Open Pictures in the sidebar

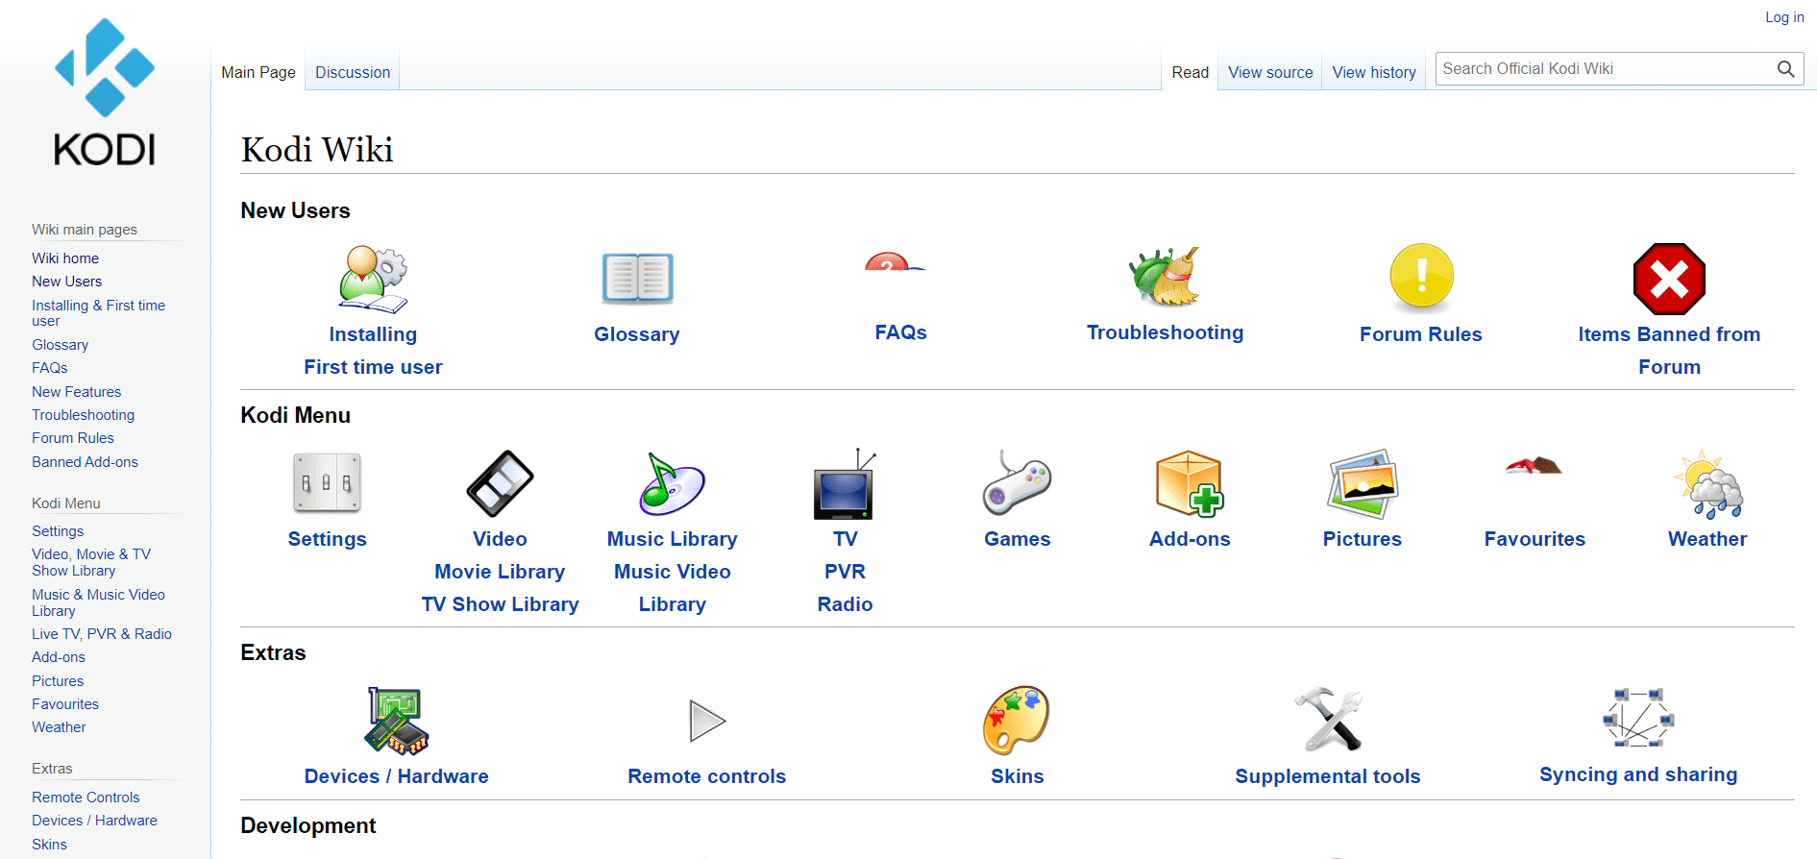58,681
